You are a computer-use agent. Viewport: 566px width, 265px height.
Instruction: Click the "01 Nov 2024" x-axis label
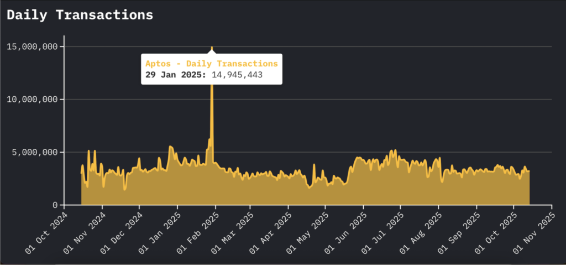[85, 232]
